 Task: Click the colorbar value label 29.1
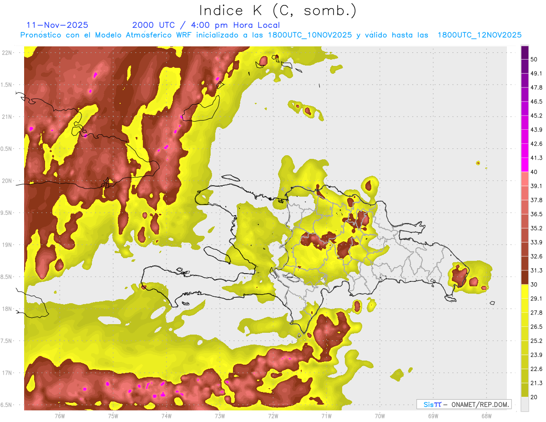pos(536,299)
